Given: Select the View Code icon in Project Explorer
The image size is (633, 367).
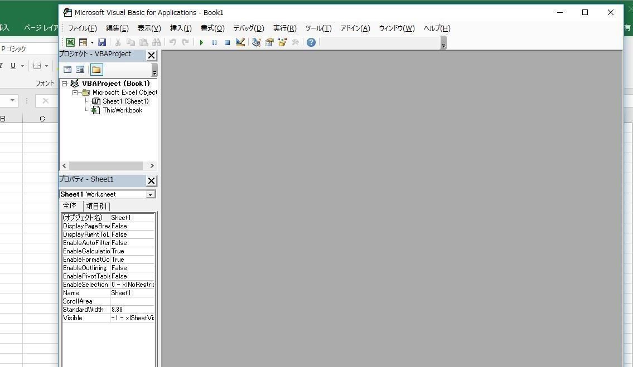Looking at the screenshot, I should point(67,69).
